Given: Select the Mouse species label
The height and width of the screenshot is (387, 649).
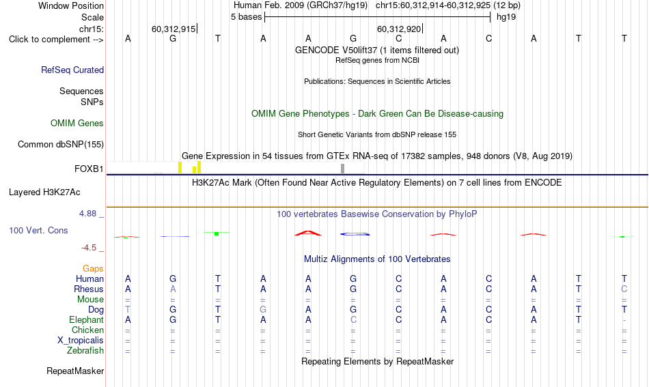Looking at the screenshot, I should pyautogui.click(x=90, y=300).
